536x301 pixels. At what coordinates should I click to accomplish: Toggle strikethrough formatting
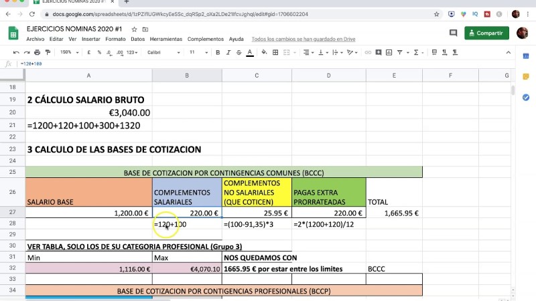[x=239, y=53]
